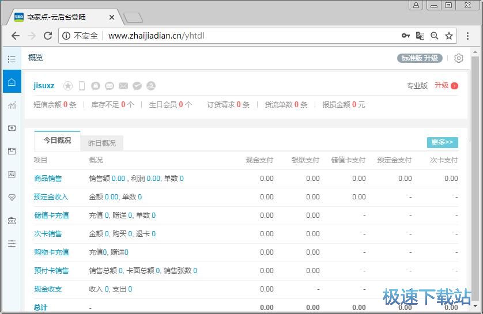Image resolution: width=483 pixels, height=314 pixels.
Task: Click the mobile phone icon beside jisuxz
Action: coord(82,86)
